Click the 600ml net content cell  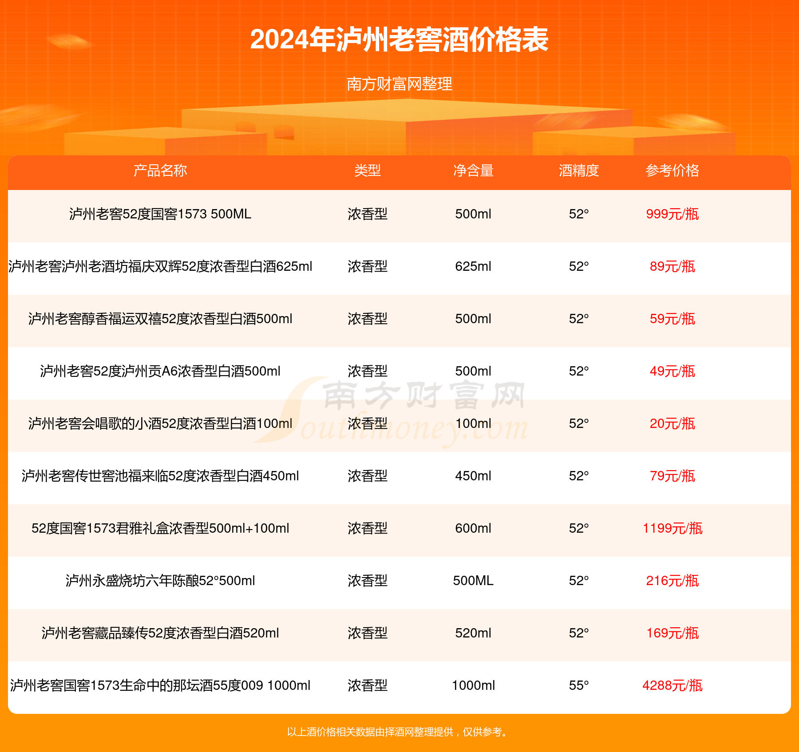(473, 528)
